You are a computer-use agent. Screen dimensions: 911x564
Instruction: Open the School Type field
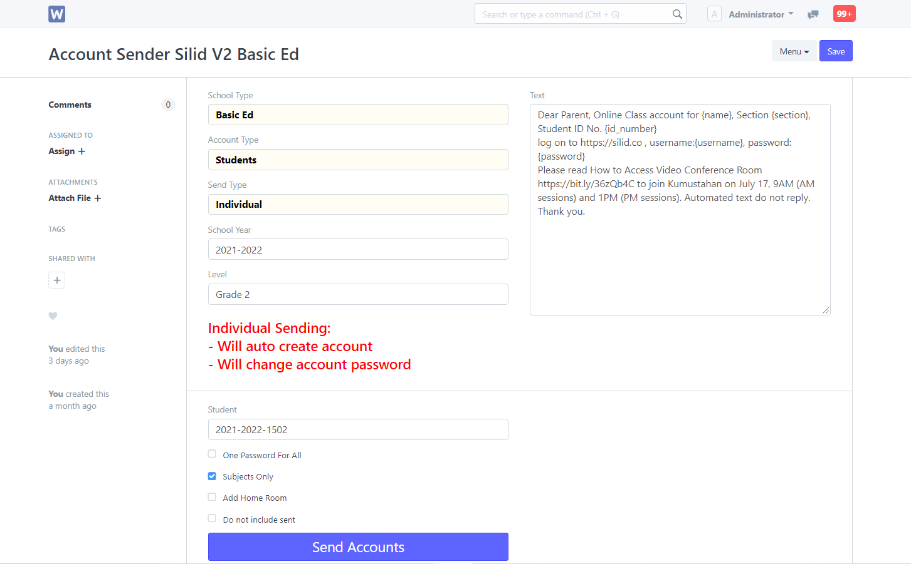tap(358, 115)
